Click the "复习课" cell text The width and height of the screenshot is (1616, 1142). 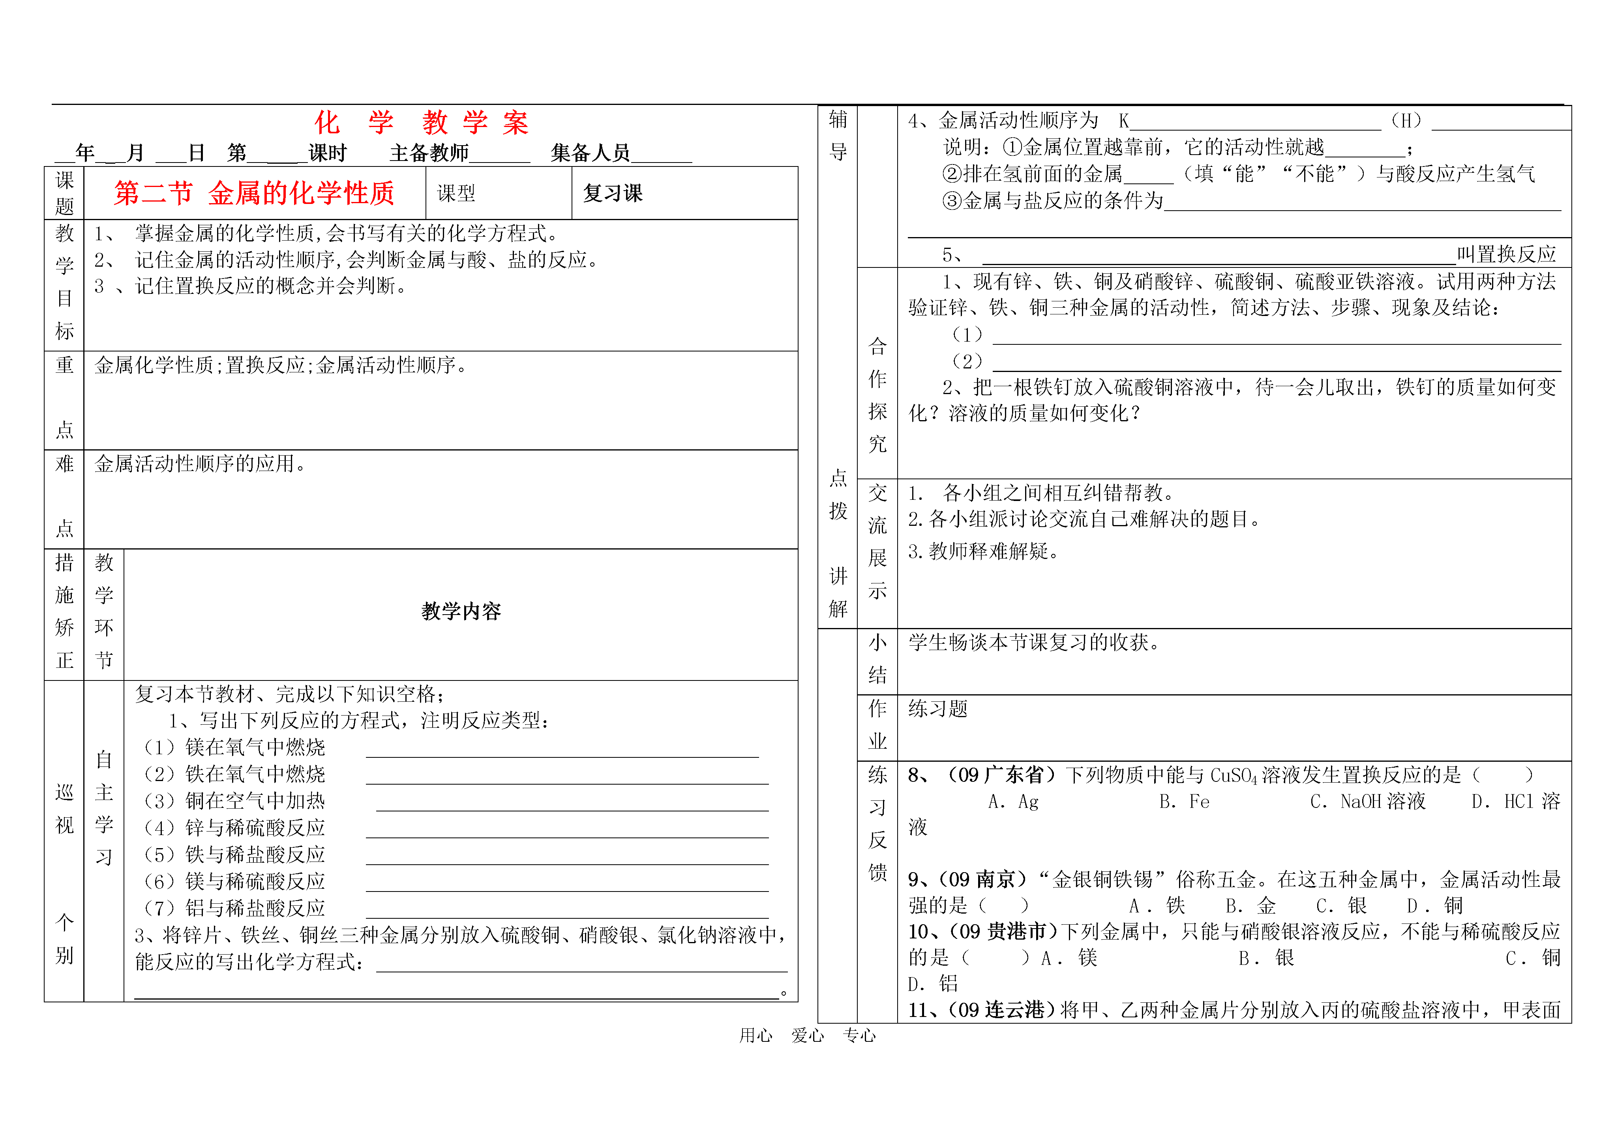pyautogui.click(x=612, y=193)
